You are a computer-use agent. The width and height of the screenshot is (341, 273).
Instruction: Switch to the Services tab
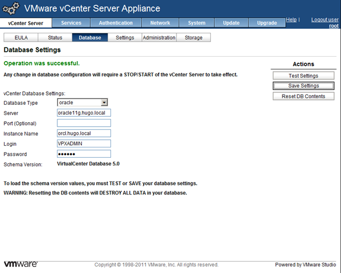71,23
